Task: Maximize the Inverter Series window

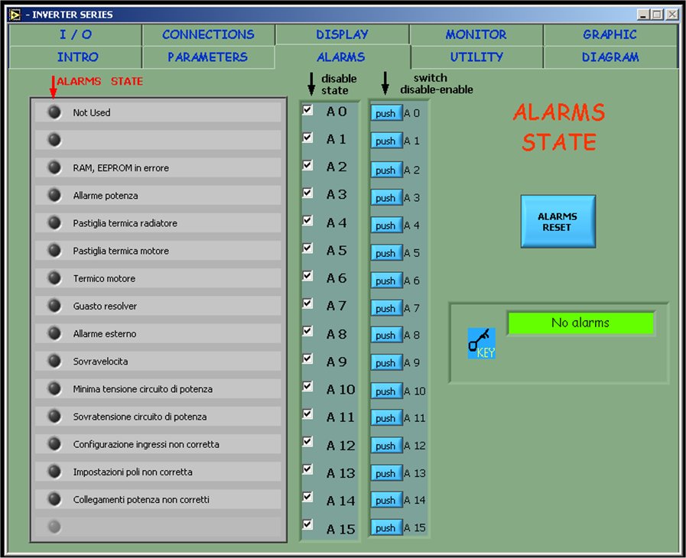Action: (x=657, y=14)
